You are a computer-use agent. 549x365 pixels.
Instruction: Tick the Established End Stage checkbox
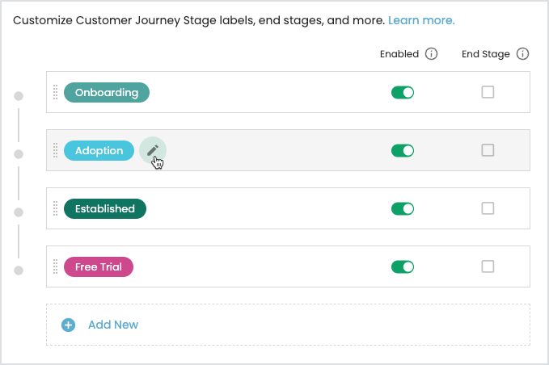(x=488, y=208)
